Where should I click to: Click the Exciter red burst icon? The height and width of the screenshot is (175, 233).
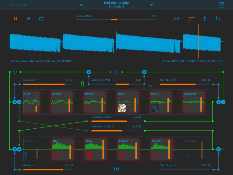click(56, 108)
